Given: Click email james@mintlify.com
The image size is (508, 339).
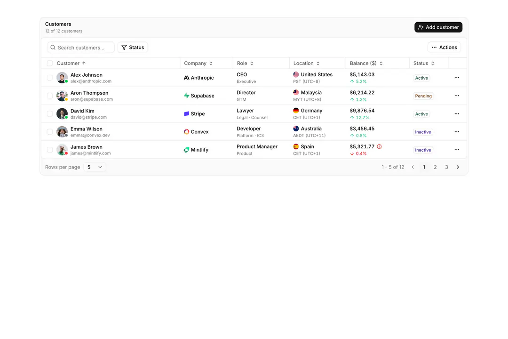Looking at the screenshot, I should 90,153.
